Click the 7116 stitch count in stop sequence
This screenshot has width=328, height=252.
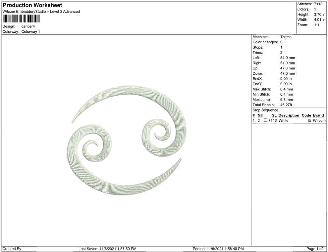272,120
